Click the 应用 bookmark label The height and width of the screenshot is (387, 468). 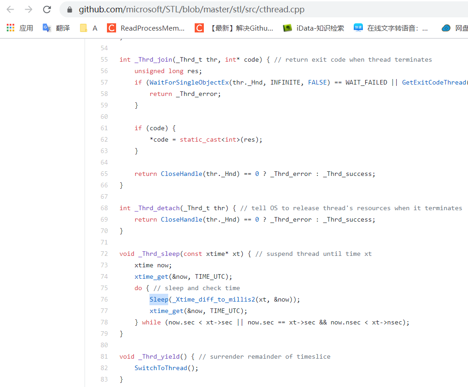pos(26,28)
